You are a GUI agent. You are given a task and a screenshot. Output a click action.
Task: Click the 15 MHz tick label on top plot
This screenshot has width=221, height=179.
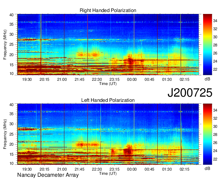point(11,65)
